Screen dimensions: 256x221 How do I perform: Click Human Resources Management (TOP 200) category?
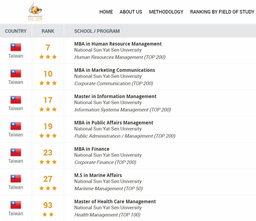pyautogui.click(x=120, y=57)
